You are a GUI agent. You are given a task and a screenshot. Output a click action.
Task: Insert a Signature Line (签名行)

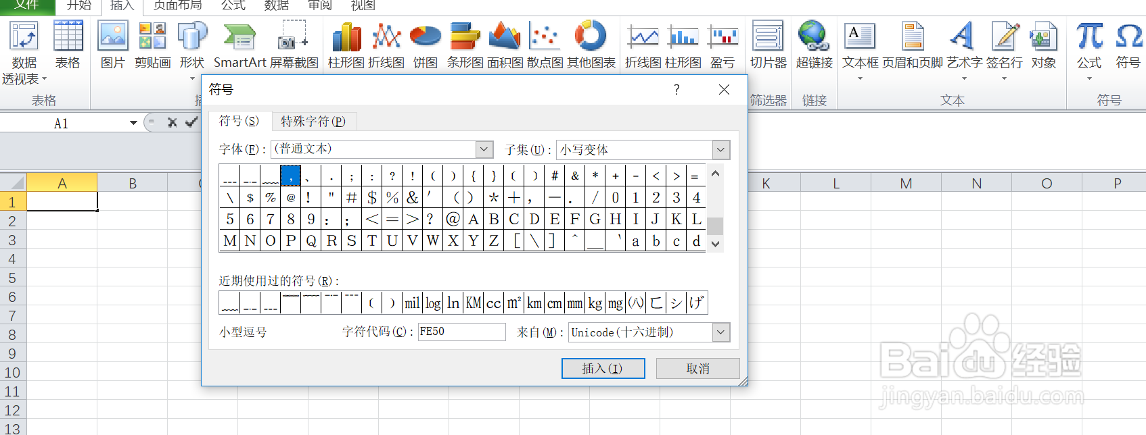[1005, 51]
